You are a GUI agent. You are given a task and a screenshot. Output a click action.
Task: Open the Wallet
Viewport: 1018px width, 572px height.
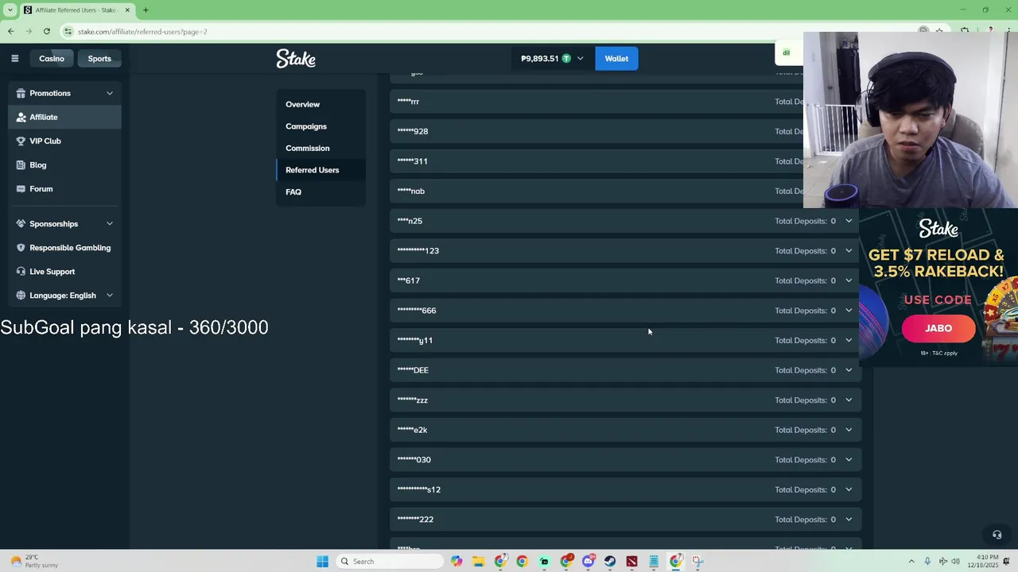pos(616,58)
